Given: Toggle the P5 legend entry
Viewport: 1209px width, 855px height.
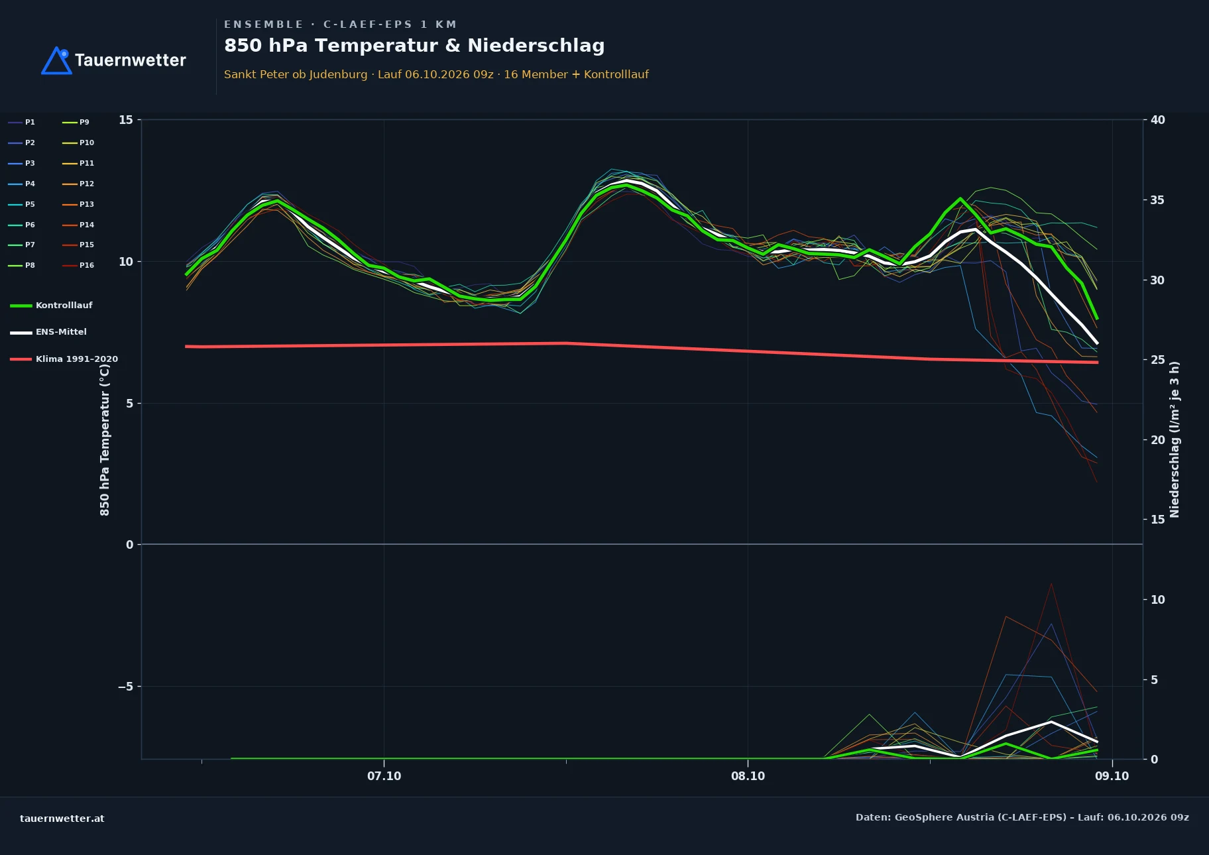Looking at the screenshot, I should point(21,205).
